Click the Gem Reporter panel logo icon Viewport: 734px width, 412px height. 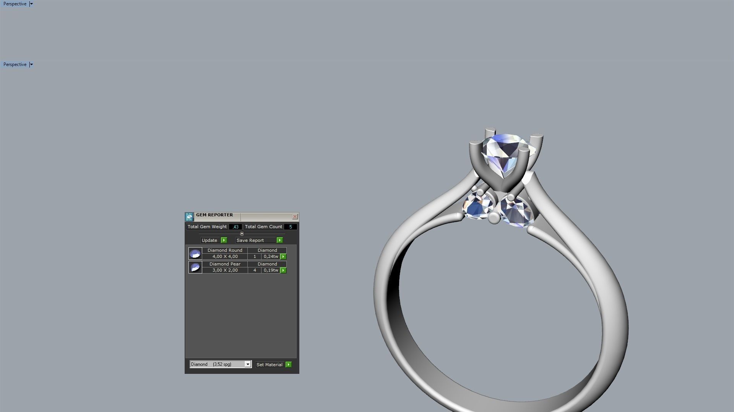tap(189, 217)
